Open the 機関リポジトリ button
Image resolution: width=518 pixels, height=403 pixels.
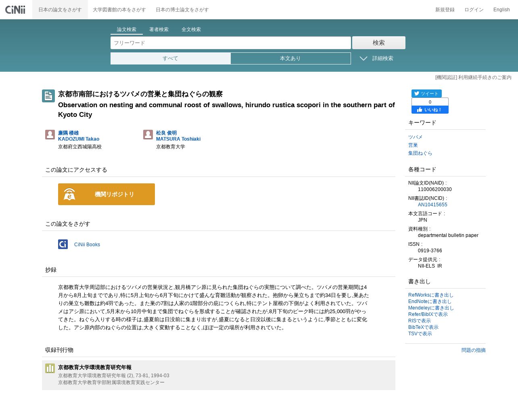coord(107,194)
